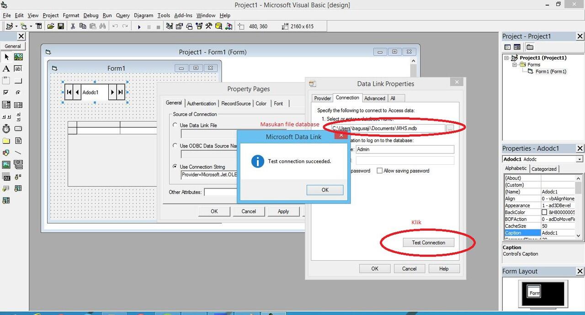Open the RecordSource tab in Property Pages

click(236, 104)
